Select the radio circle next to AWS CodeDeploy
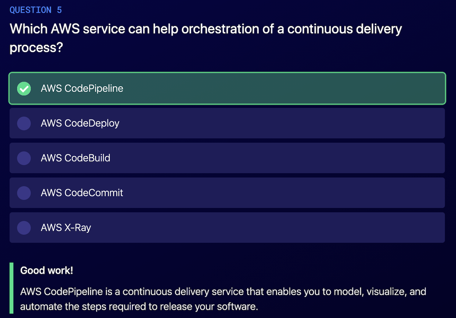 pos(24,123)
